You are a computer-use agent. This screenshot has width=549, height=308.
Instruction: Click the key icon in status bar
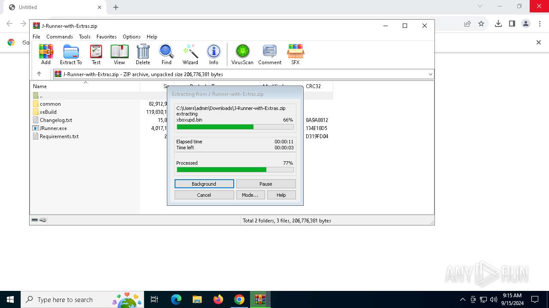43,220
